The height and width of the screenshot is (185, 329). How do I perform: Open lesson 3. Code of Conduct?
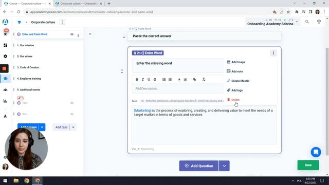pyautogui.click(x=28, y=67)
